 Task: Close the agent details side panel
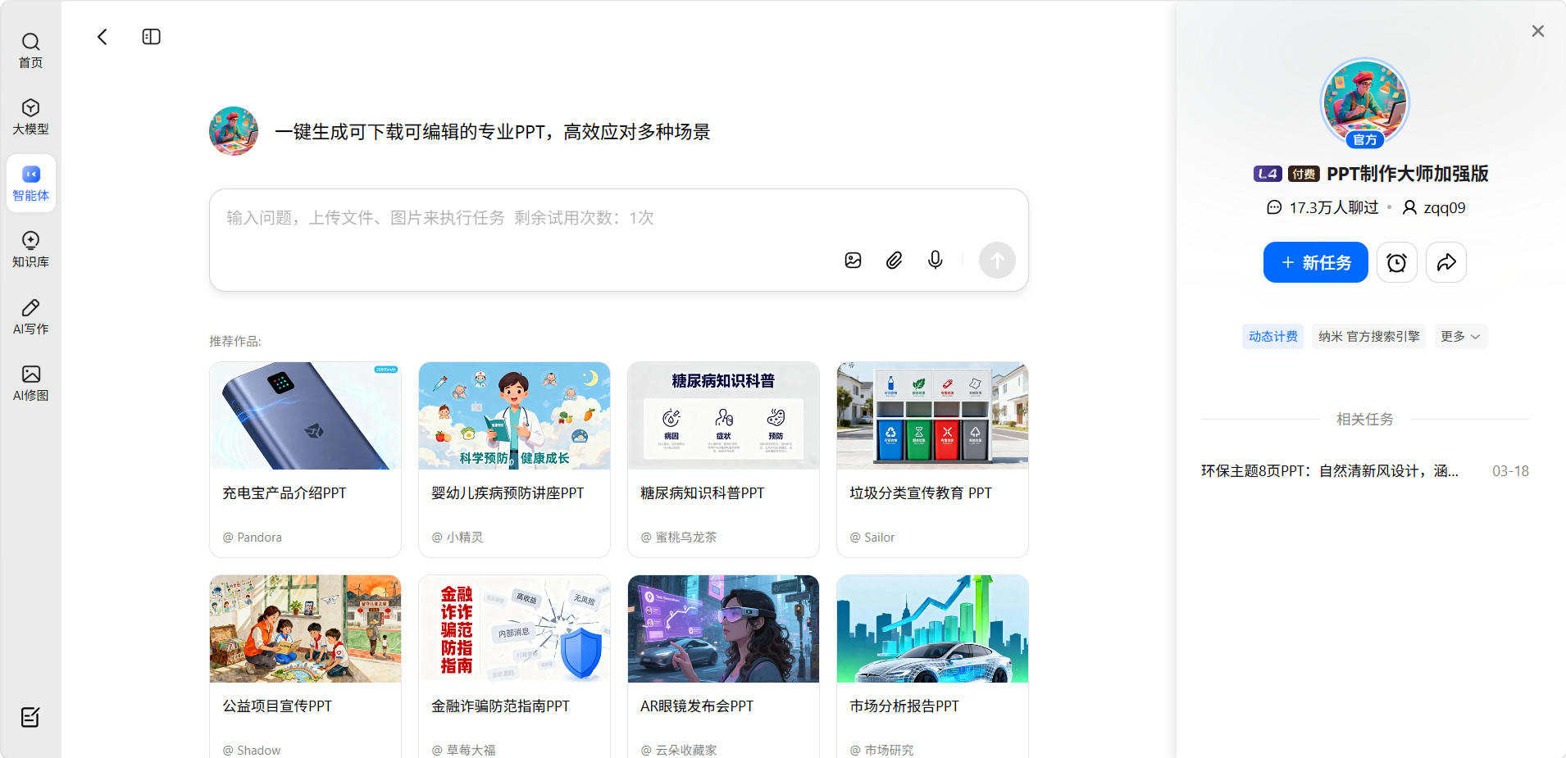[1537, 31]
